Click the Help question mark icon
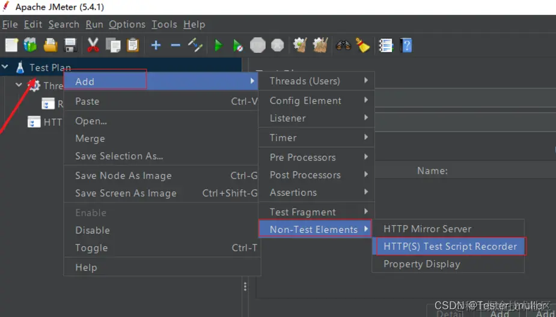This screenshot has height=317, width=556. (x=406, y=46)
